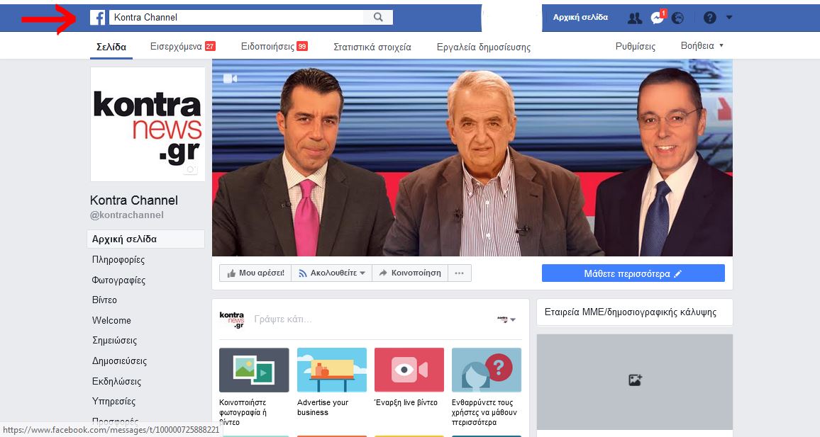Click the @kontrachannel username
This screenshot has width=820, height=437.
pos(126,215)
